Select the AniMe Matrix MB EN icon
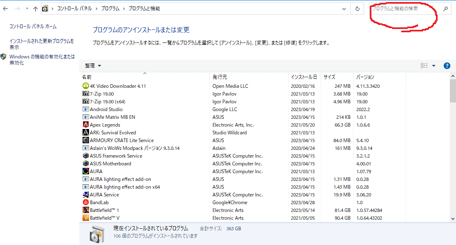This screenshot has width=456, height=245. (85, 117)
